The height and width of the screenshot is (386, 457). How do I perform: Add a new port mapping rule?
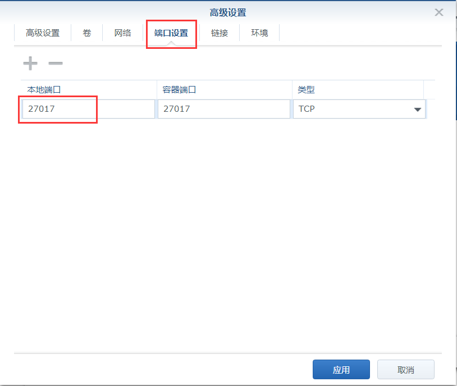29,62
